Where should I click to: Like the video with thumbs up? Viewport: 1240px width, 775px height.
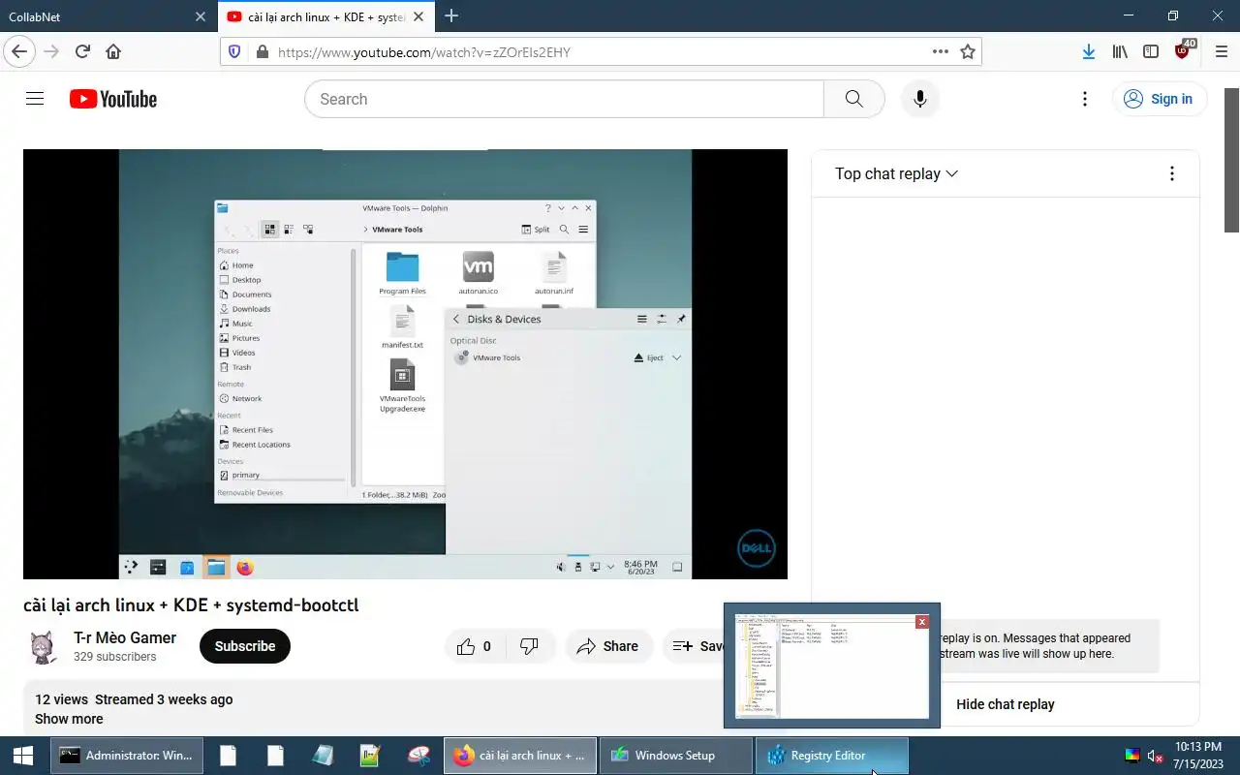pos(477,646)
